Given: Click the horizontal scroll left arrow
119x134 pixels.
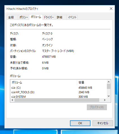Looking at the screenshot, I should coord(12,100).
